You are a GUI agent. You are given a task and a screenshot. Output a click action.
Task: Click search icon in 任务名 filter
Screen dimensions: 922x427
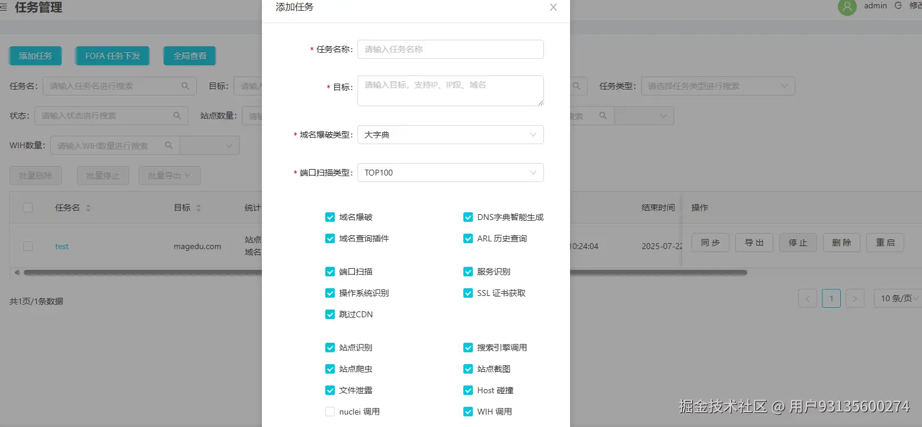[x=185, y=85]
